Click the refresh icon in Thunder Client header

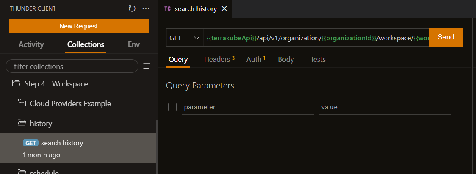click(x=132, y=8)
